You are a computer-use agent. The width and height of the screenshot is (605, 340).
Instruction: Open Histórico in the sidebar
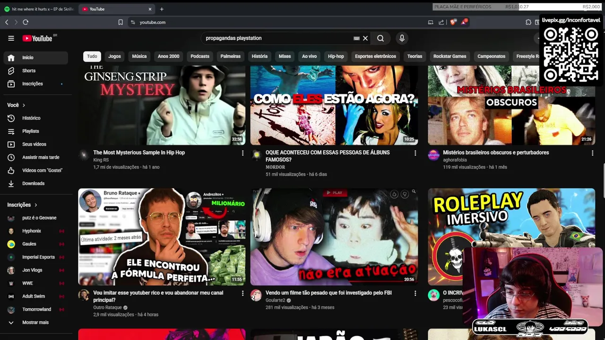pyautogui.click(x=35, y=118)
